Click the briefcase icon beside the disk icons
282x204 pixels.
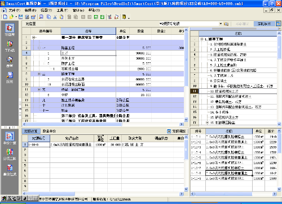click(33, 17)
